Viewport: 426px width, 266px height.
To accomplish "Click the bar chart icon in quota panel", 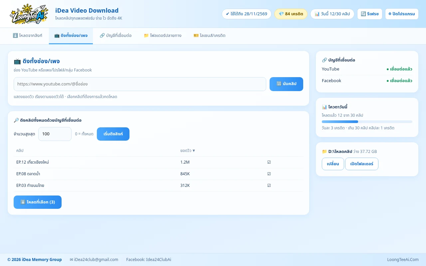I will tap(324, 107).
